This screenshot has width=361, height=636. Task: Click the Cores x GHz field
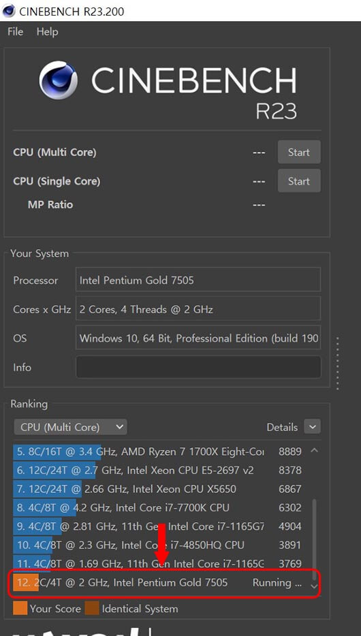(x=198, y=309)
